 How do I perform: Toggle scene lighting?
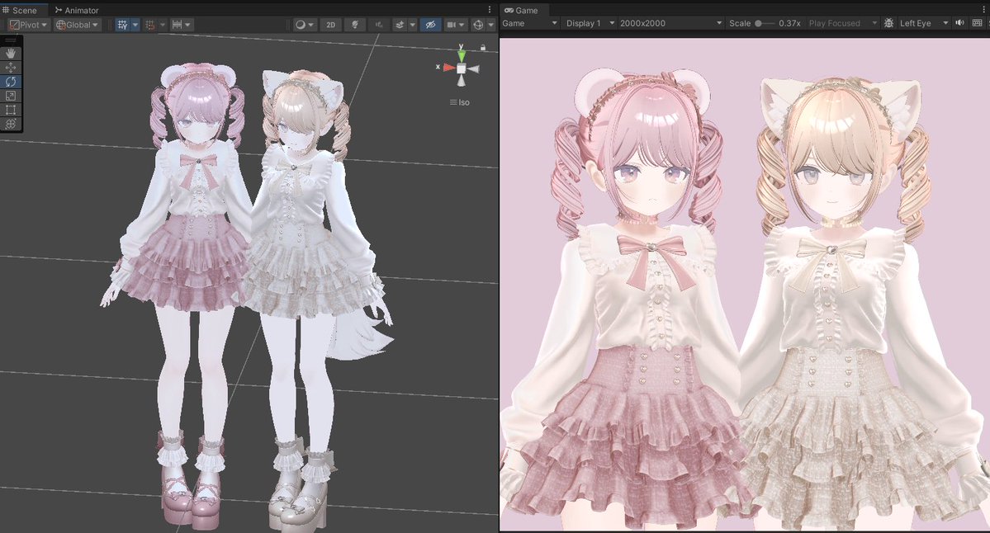[355, 25]
